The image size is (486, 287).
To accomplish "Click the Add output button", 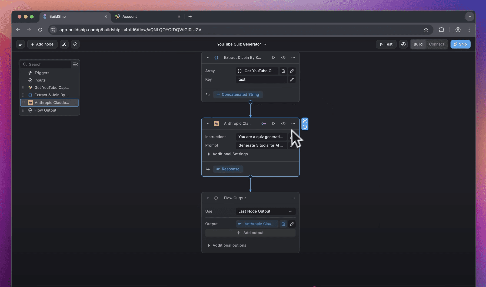I will (x=250, y=233).
